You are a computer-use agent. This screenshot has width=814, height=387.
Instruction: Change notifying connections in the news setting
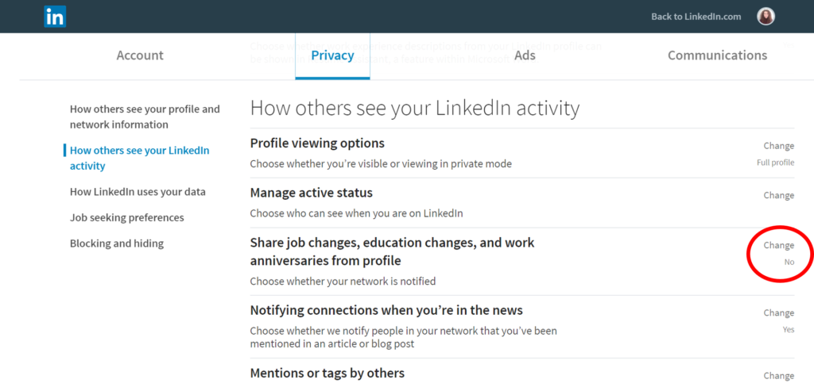pyautogui.click(x=779, y=313)
